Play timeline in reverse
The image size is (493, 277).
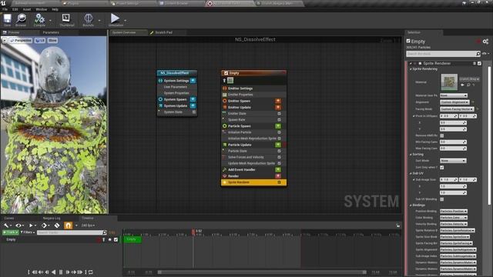pos(53,272)
